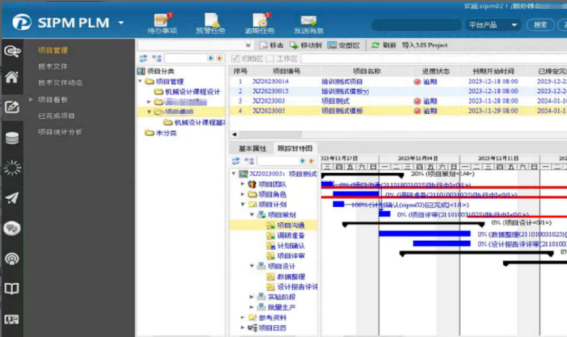Screen dimensions: 567x337
Task: Click the paper plane icon in sidebar
Action: (x=11, y=198)
